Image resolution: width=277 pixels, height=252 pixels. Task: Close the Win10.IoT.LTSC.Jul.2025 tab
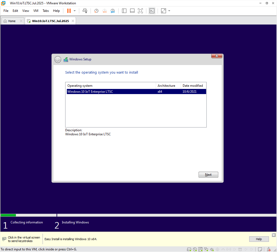pos(73,21)
